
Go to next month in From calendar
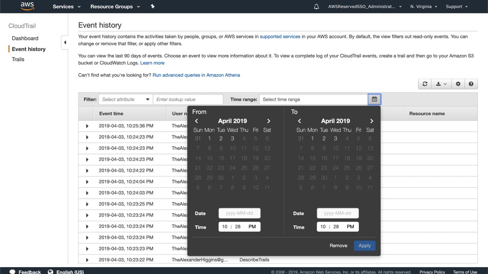pyautogui.click(x=268, y=121)
